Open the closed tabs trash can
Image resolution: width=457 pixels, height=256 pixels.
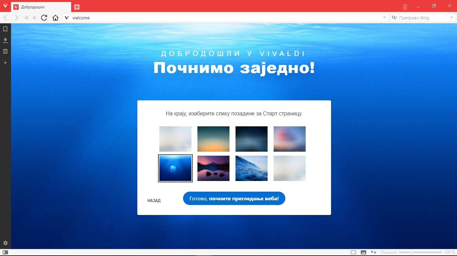405,7
